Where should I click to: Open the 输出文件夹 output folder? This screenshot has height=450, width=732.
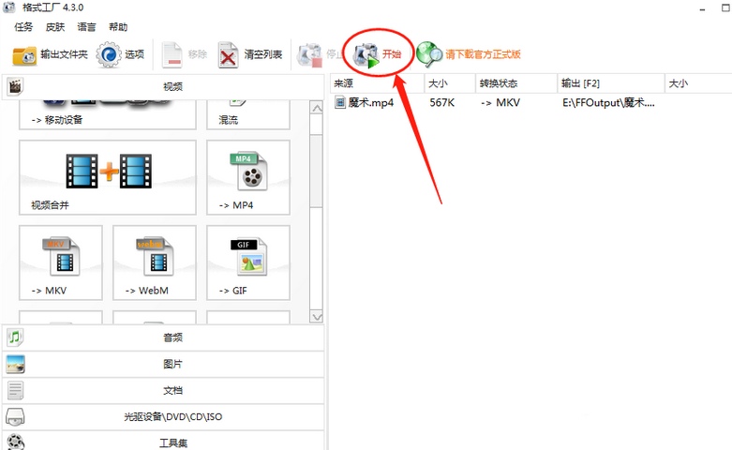coord(51,54)
